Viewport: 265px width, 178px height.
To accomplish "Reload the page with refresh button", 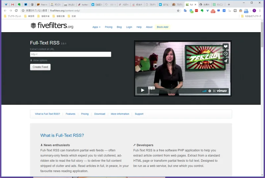I will click(16, 11).
